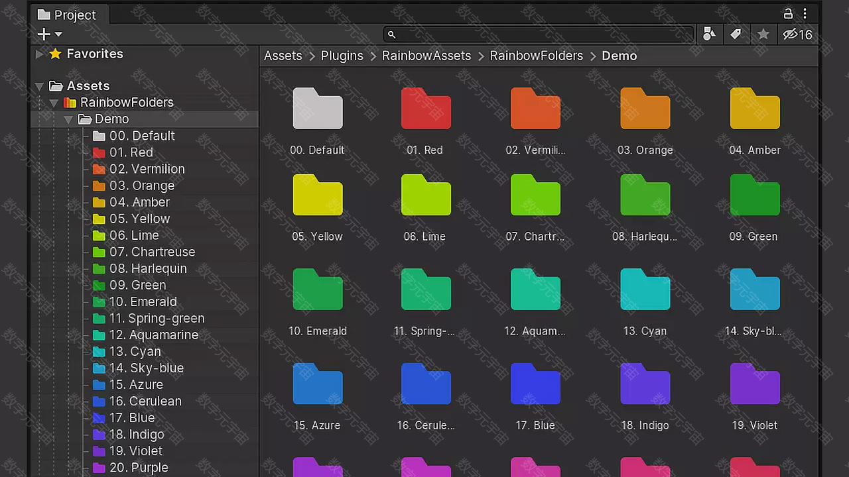Collapse the RainbowFolders tree arrow
849x477 pixels.
click(x=54, y=103)
